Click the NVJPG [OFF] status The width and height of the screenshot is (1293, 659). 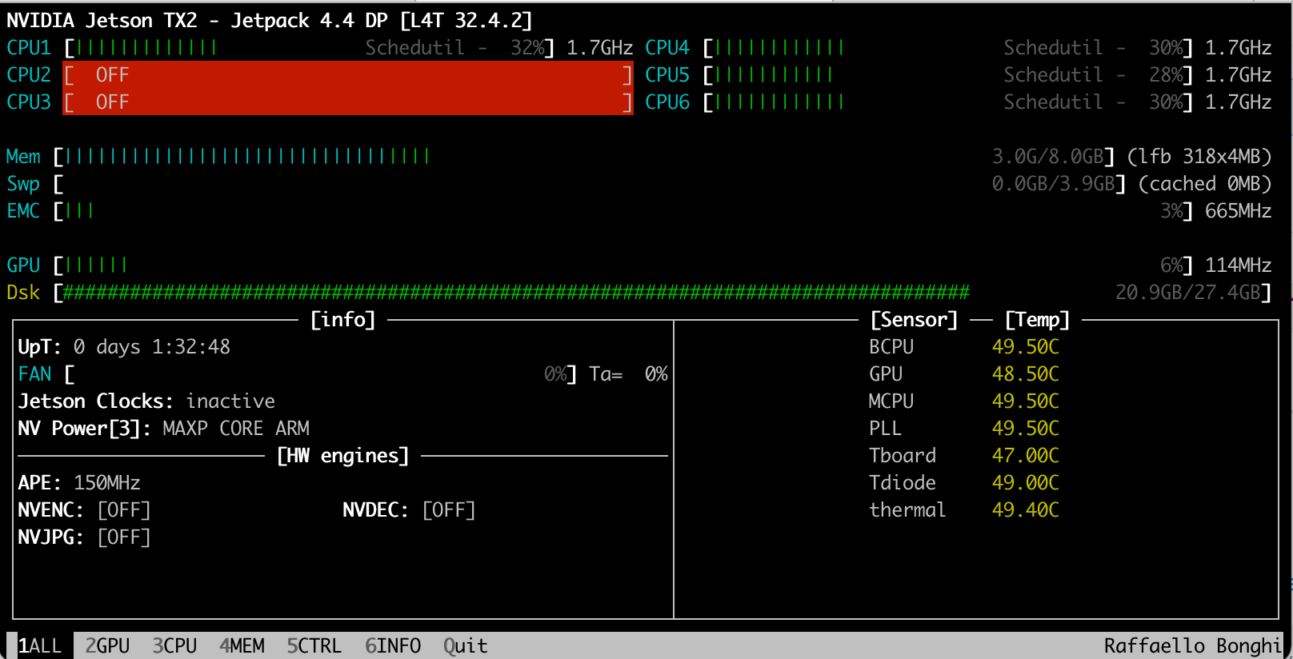coord(124,537)
